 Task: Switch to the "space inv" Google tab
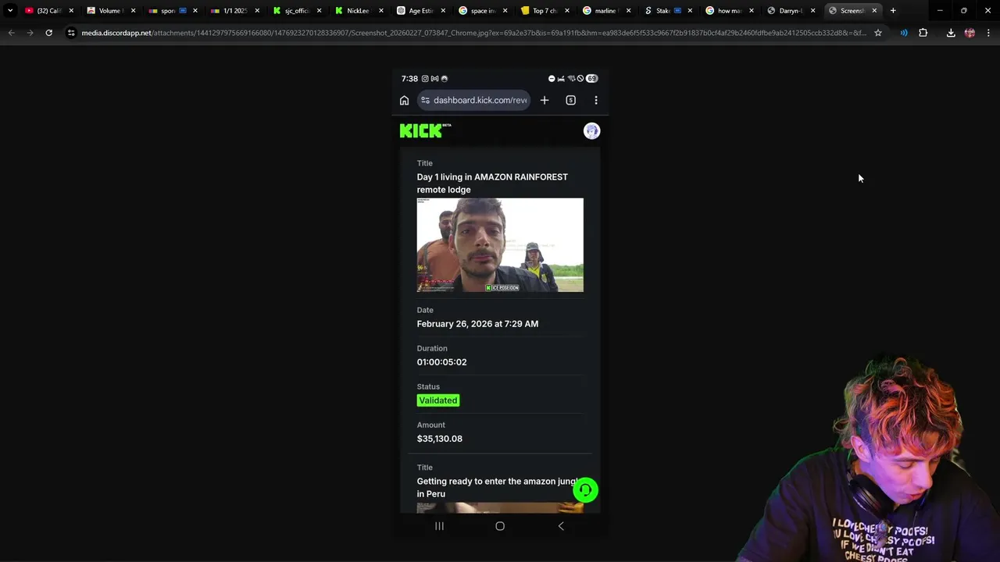tap(483, 11)
